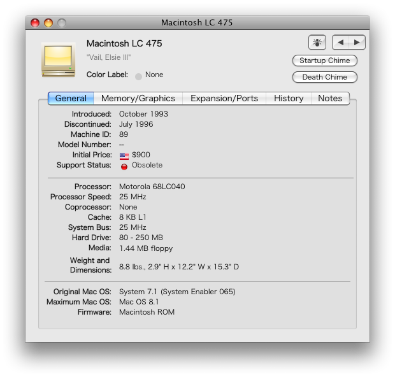The width and height of the screenshot is (395, 377).
Task: Click the codename "Vail, Elsie III"
Action: tap(108, 57)
